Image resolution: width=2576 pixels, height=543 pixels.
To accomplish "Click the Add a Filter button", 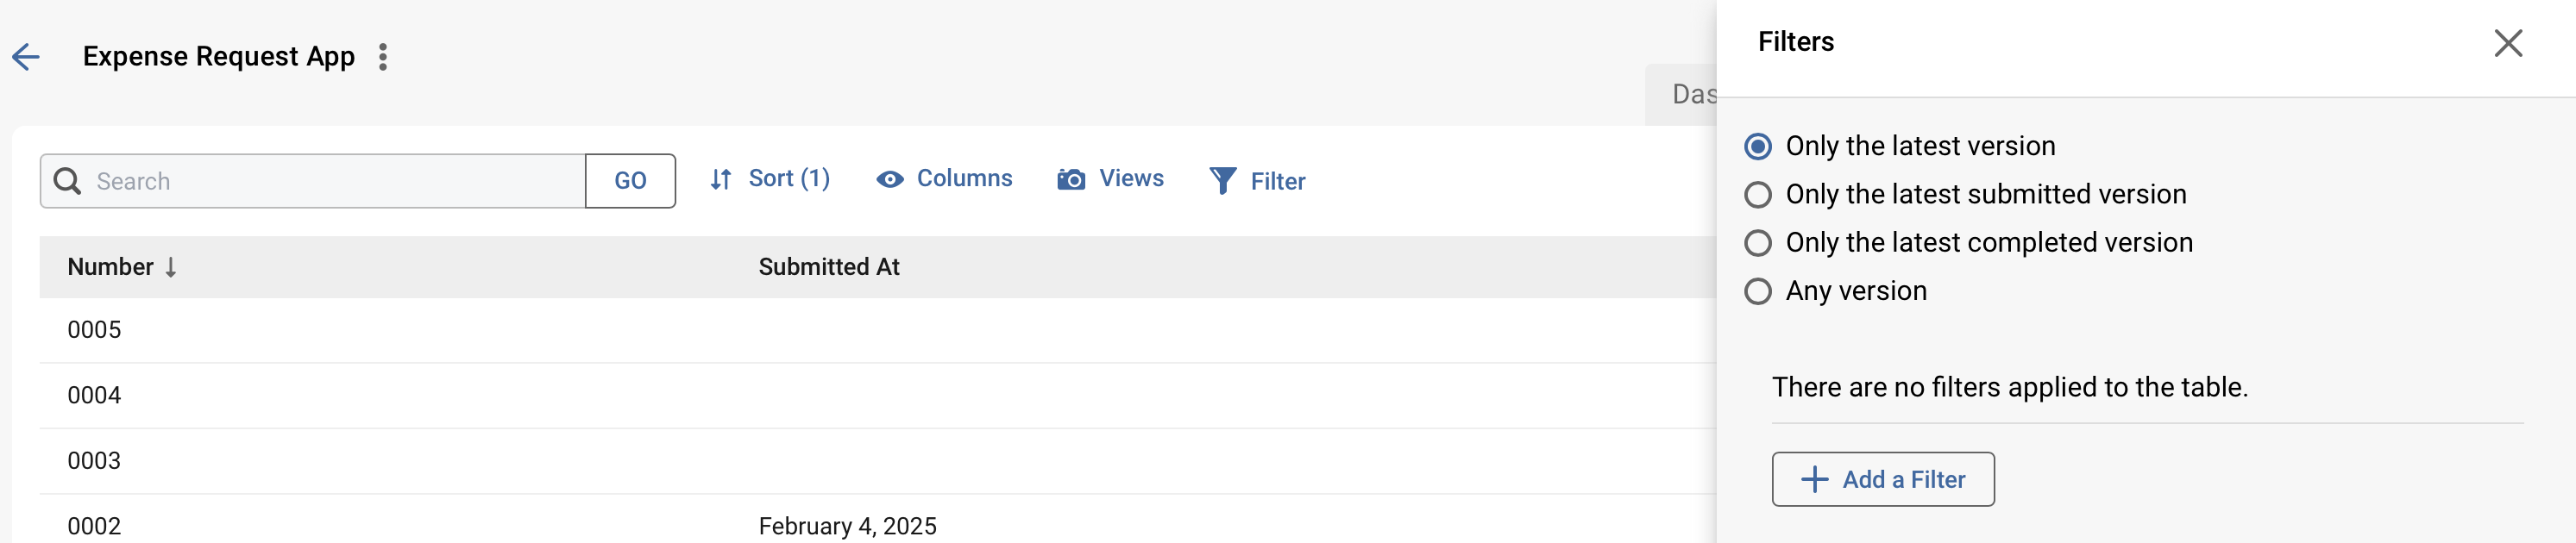I will coord(1883,479).
